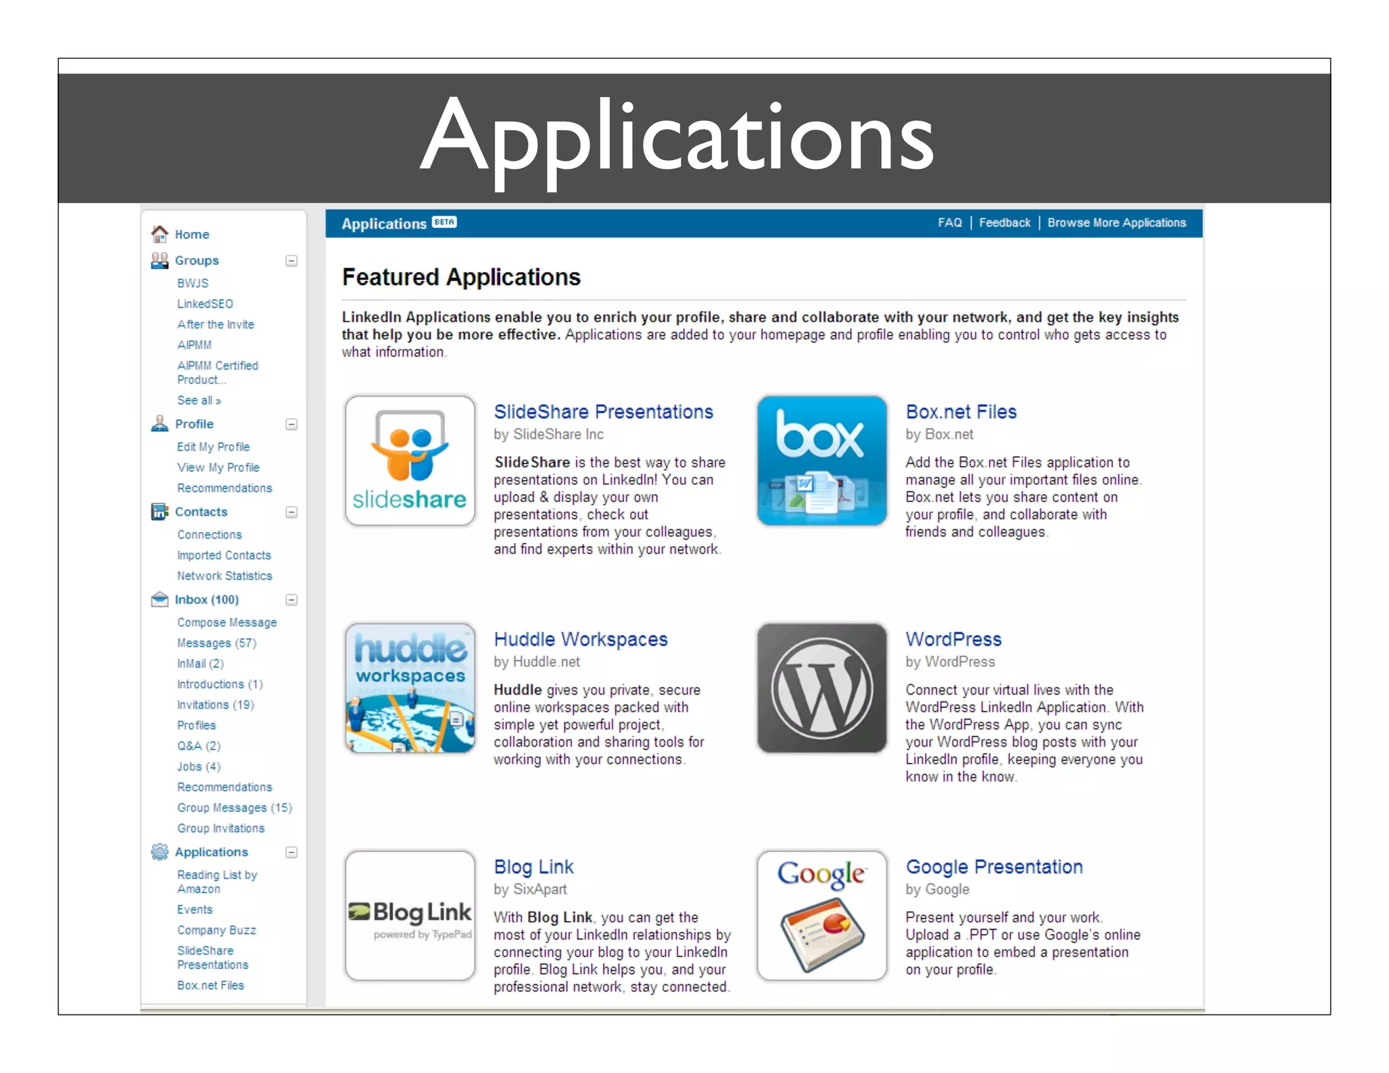Open Recommendations under Profile

[224, 488]
